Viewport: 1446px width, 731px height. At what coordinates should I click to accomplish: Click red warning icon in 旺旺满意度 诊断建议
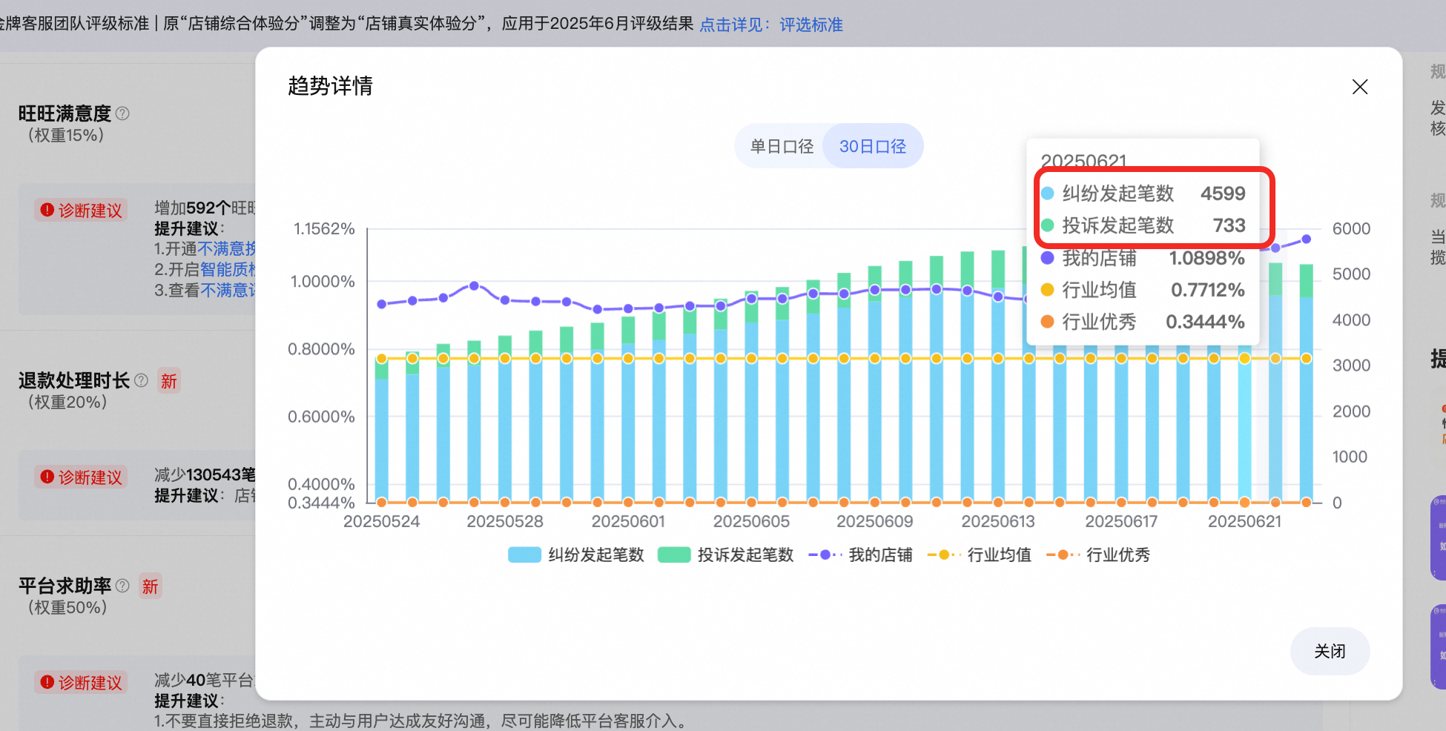pyautogui.click(x=47, y=210)
